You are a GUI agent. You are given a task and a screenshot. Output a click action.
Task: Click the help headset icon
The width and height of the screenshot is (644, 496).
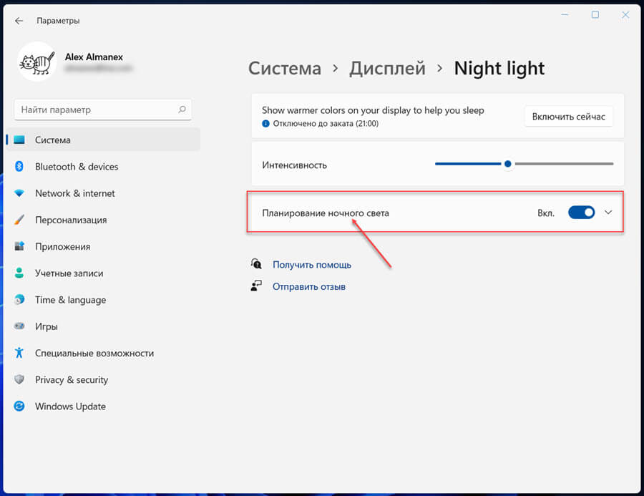tap(256, 263)
